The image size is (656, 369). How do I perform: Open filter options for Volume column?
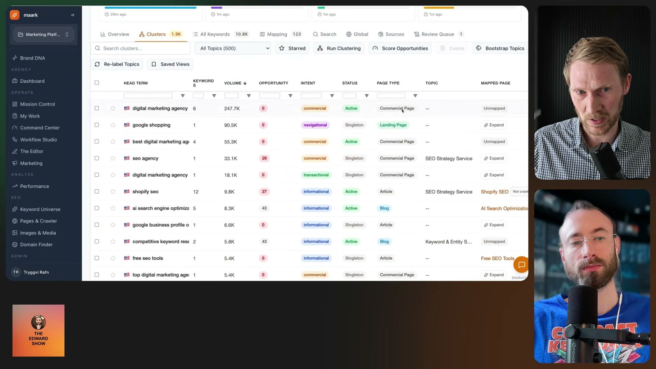pos(249,96)
